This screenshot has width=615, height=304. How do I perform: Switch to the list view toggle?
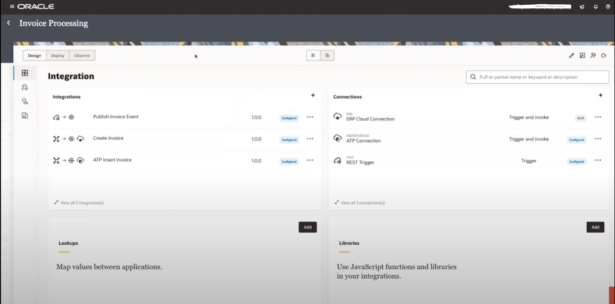[314, 56]
